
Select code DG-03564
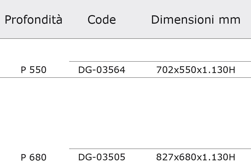(102, 70)
